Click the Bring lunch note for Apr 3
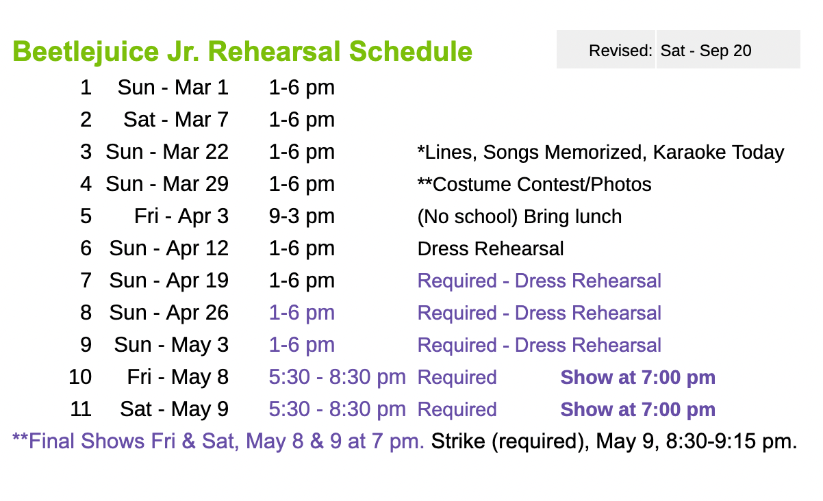Image resolution: width=823 pixels, height=501 pixels. pos(520,216)
